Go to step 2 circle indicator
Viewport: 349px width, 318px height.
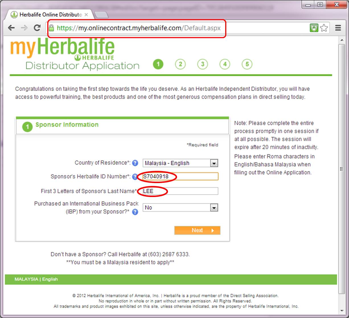[x=180, y=64]
